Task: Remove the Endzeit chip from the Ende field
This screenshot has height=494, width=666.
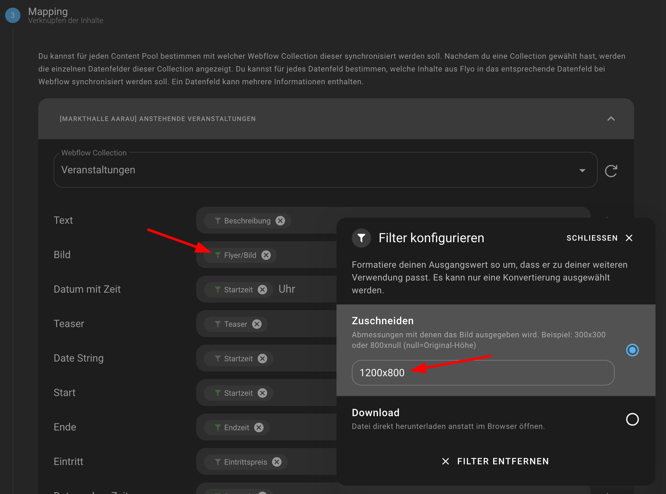Action: pos(259,427)
